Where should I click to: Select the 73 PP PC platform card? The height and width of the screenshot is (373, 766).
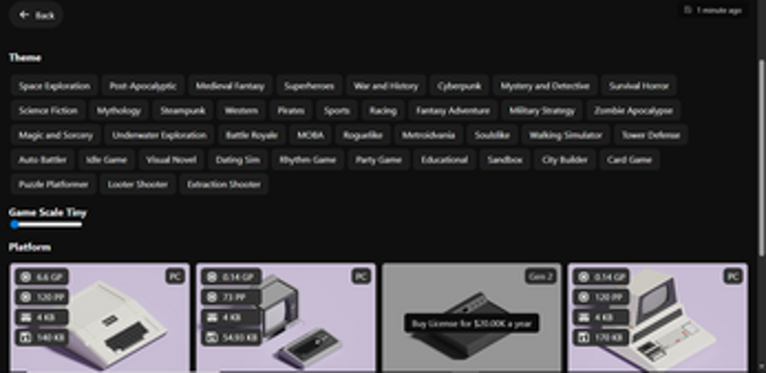point(285,318)
